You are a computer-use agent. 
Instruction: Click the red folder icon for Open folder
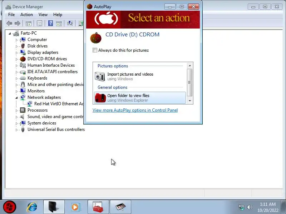click(100, 98)
